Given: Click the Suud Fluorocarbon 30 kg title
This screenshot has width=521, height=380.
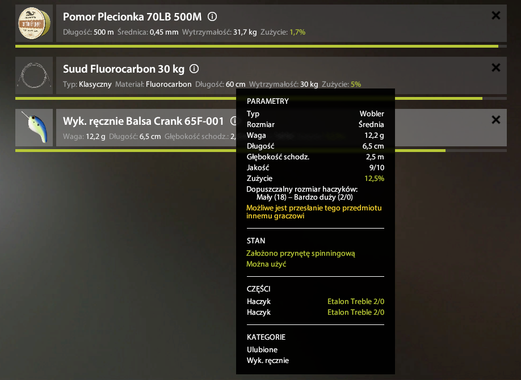Looking at the screenshot, I should point(124,69).
